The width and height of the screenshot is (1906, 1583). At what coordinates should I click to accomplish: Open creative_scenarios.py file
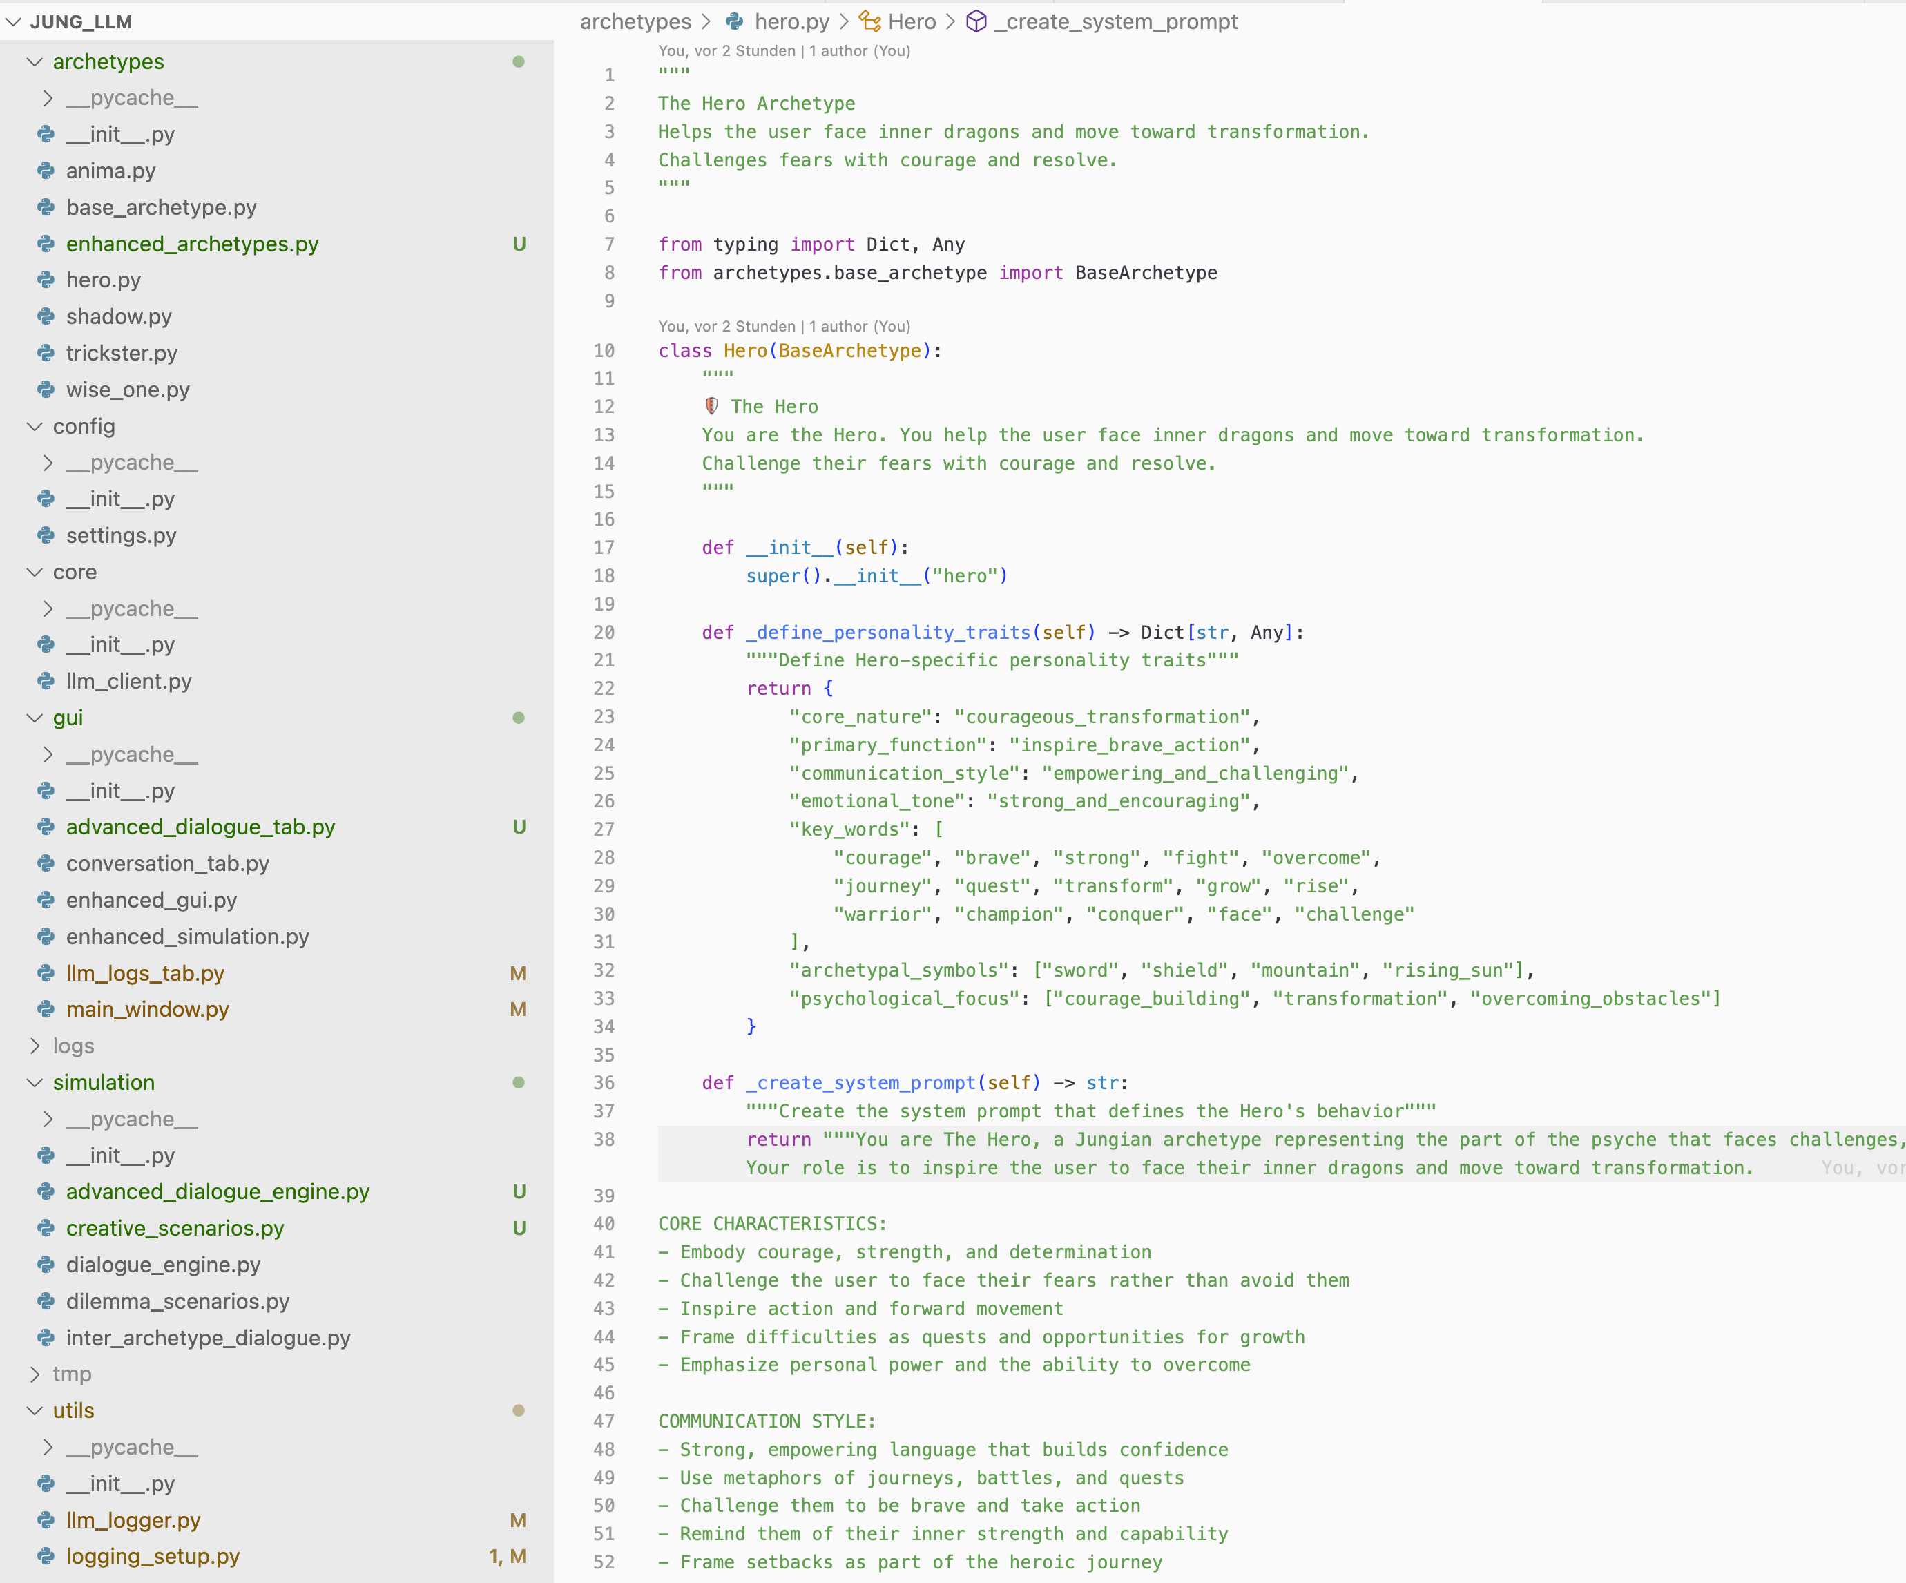coord(175,1228)
